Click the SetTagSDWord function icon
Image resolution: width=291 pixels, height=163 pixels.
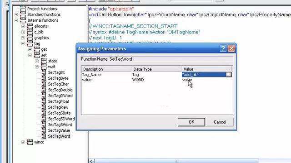(x=44, y=119)
